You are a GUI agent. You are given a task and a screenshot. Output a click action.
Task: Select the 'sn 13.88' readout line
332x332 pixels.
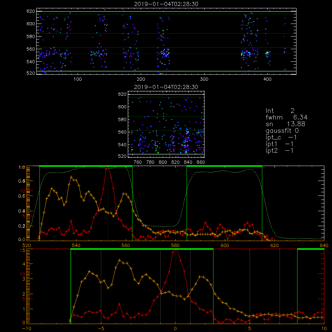[x=285, y=124]
